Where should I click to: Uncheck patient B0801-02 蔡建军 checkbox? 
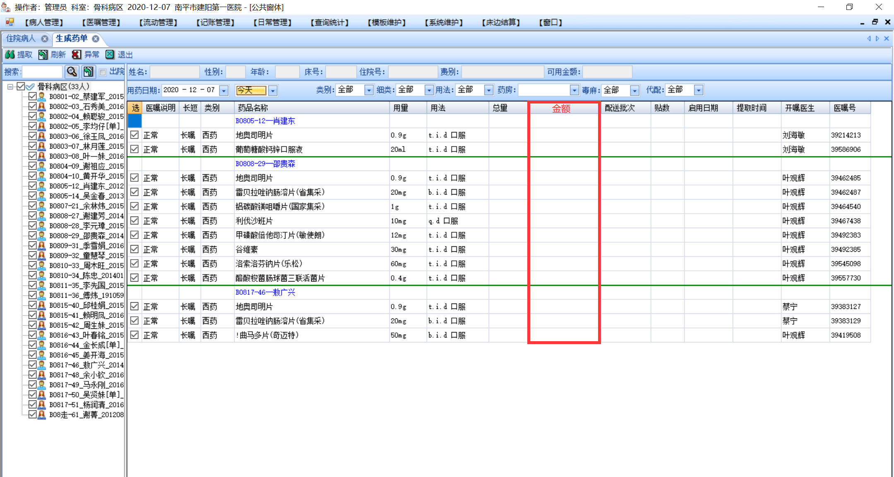tap(32, 96)
